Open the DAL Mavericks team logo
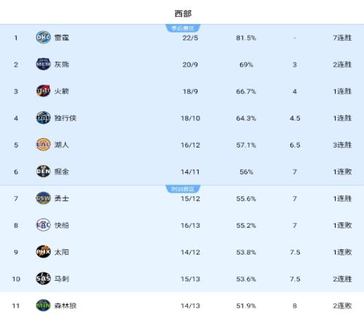364x320 pixels. 43,118
